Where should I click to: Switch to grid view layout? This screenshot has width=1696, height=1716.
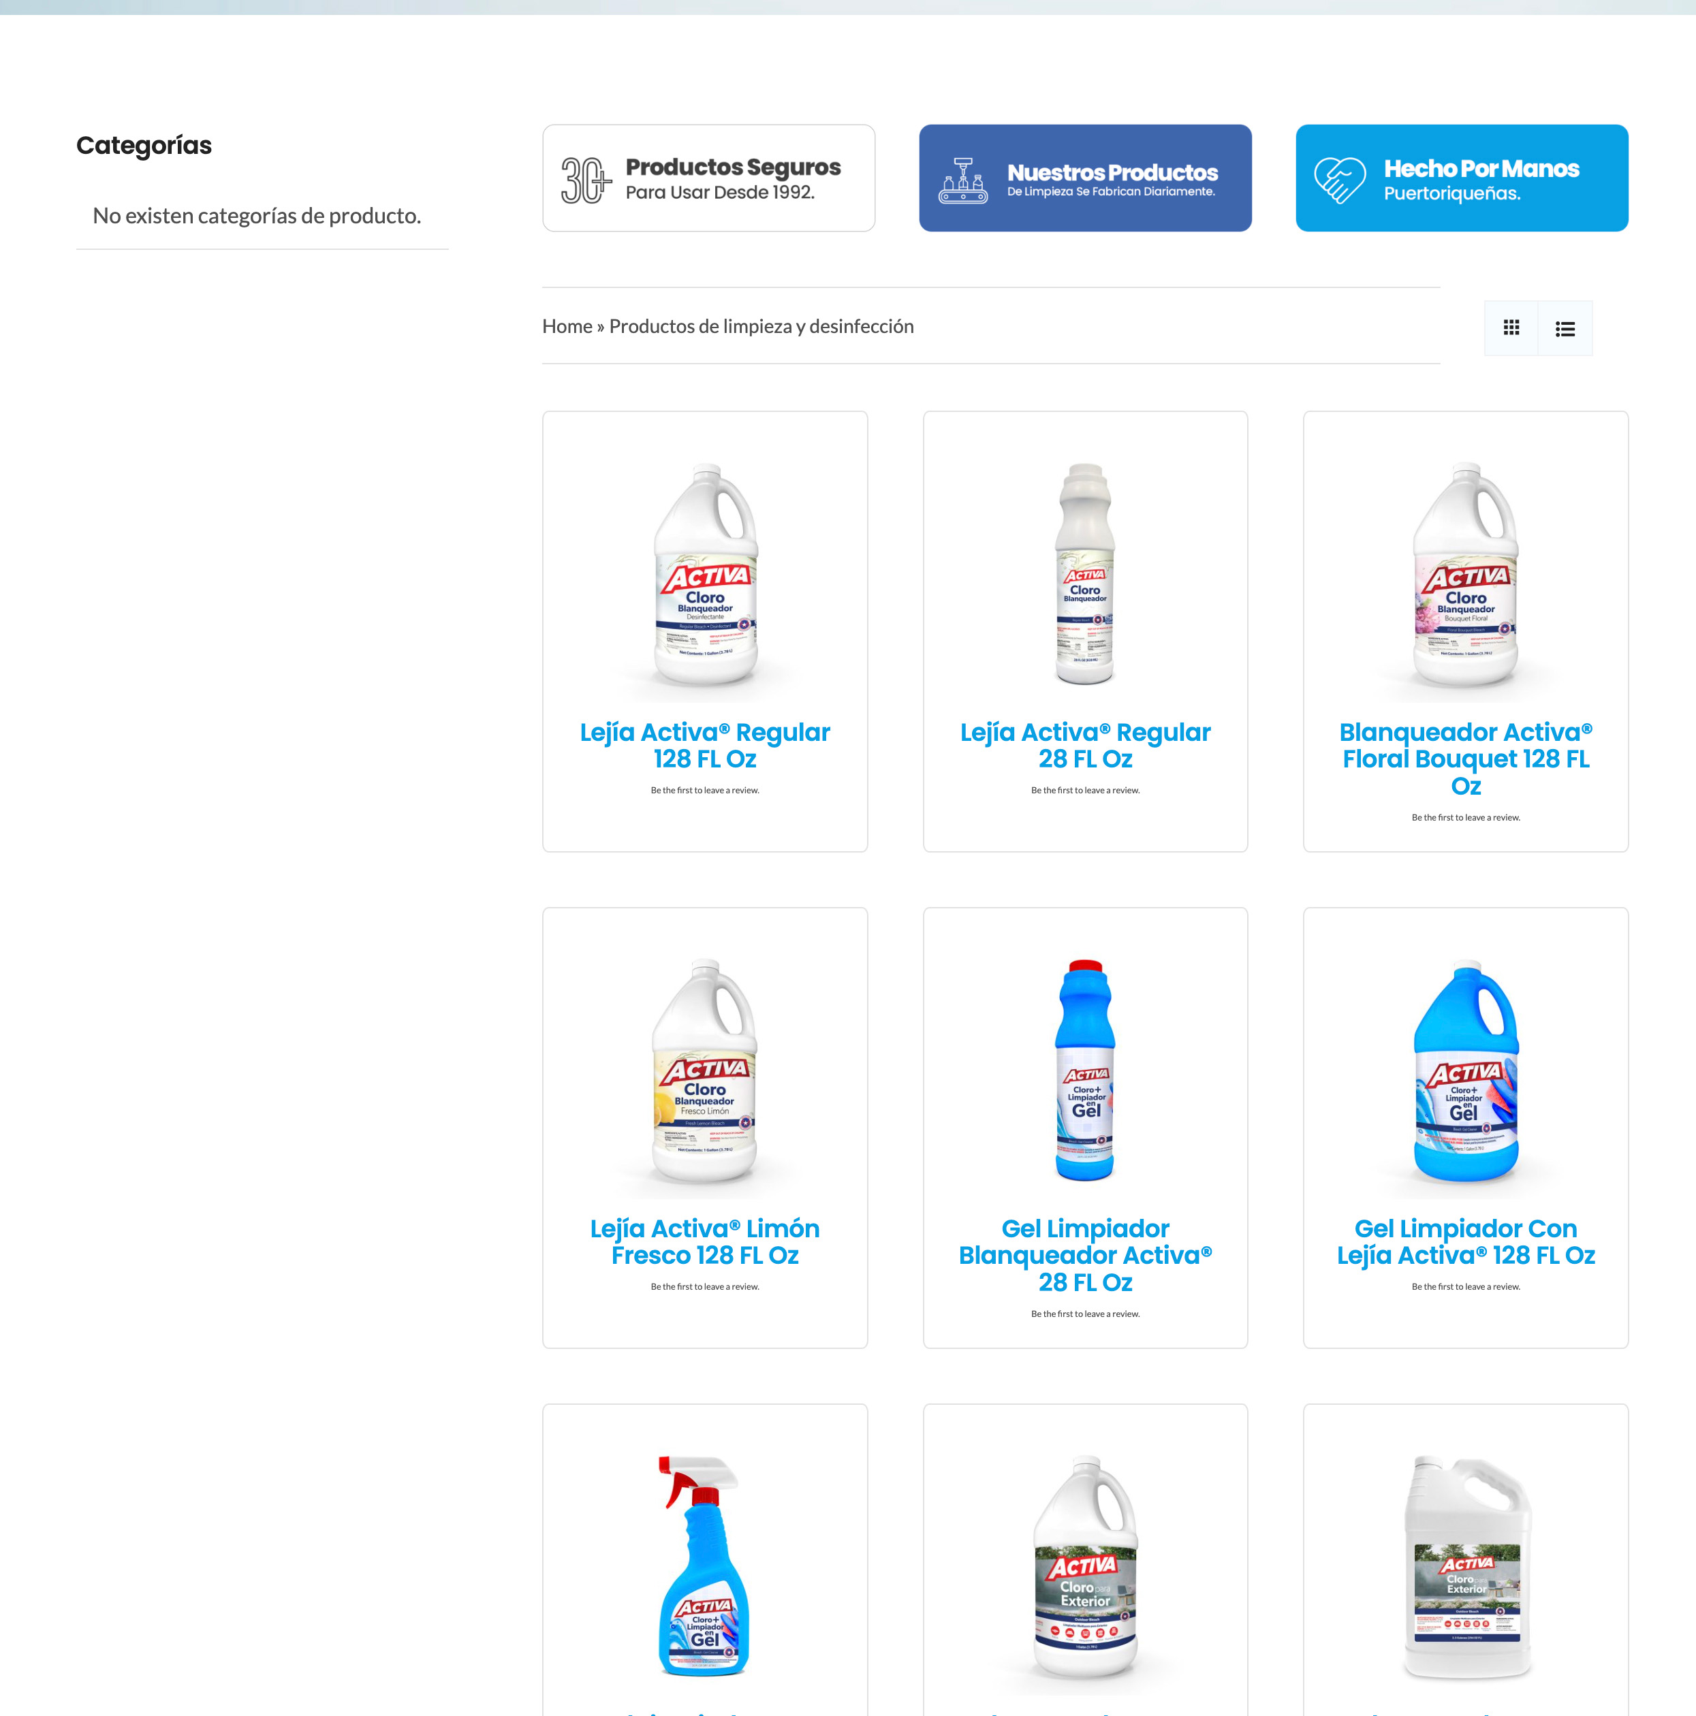[1510, 328]
